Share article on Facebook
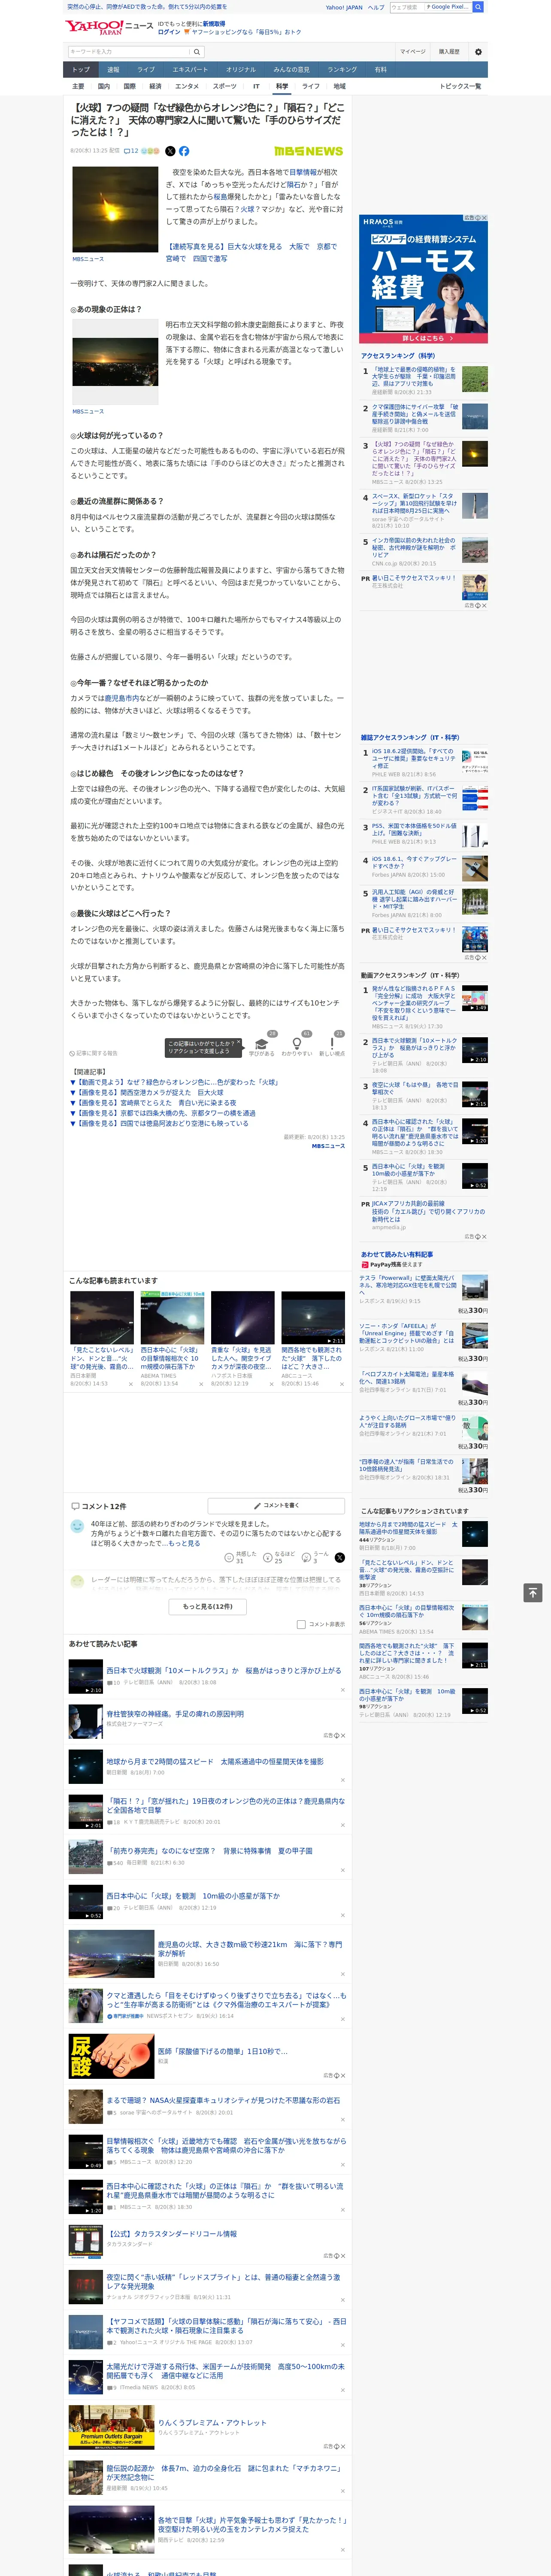Screen dimensions: 551x2576 (184, 151)
